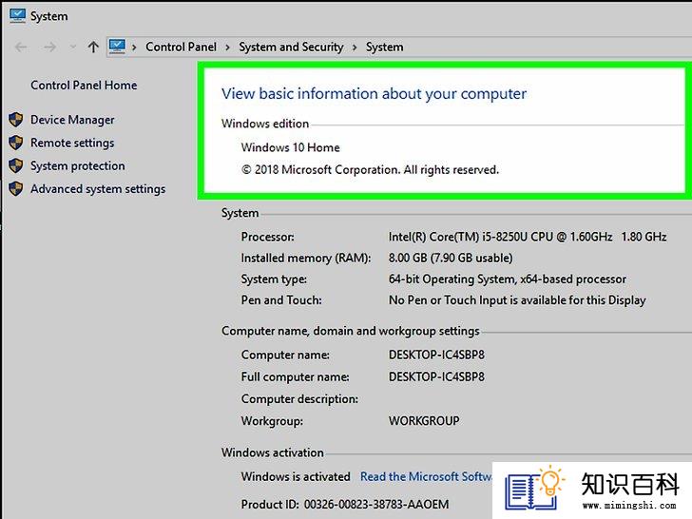
Task: Open Advanced system settings link
Action: [x=98, y=189]
